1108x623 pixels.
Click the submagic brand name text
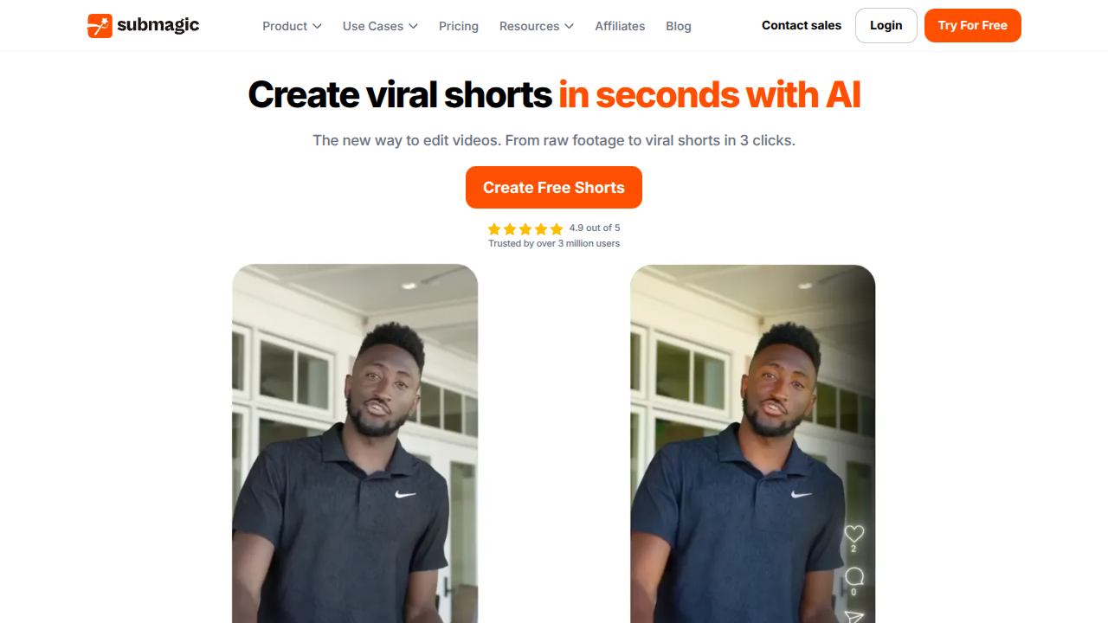tap(158, 26)
